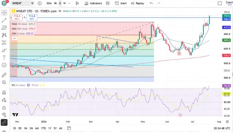This screenshot has width=233, height=132.
Task: Open timezone menu at 20:24:48 UTC
Action: (222, 128)
